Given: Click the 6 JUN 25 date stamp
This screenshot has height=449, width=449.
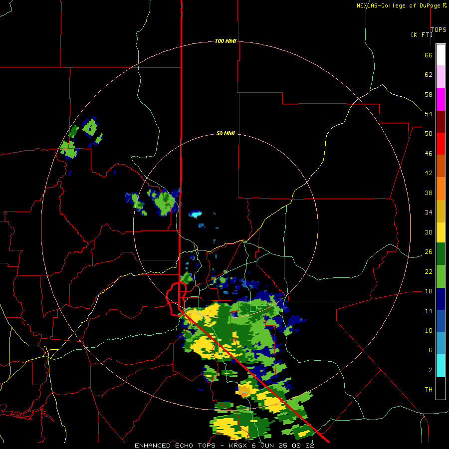Looking at the screenshot, I should [x=270, y=446].
